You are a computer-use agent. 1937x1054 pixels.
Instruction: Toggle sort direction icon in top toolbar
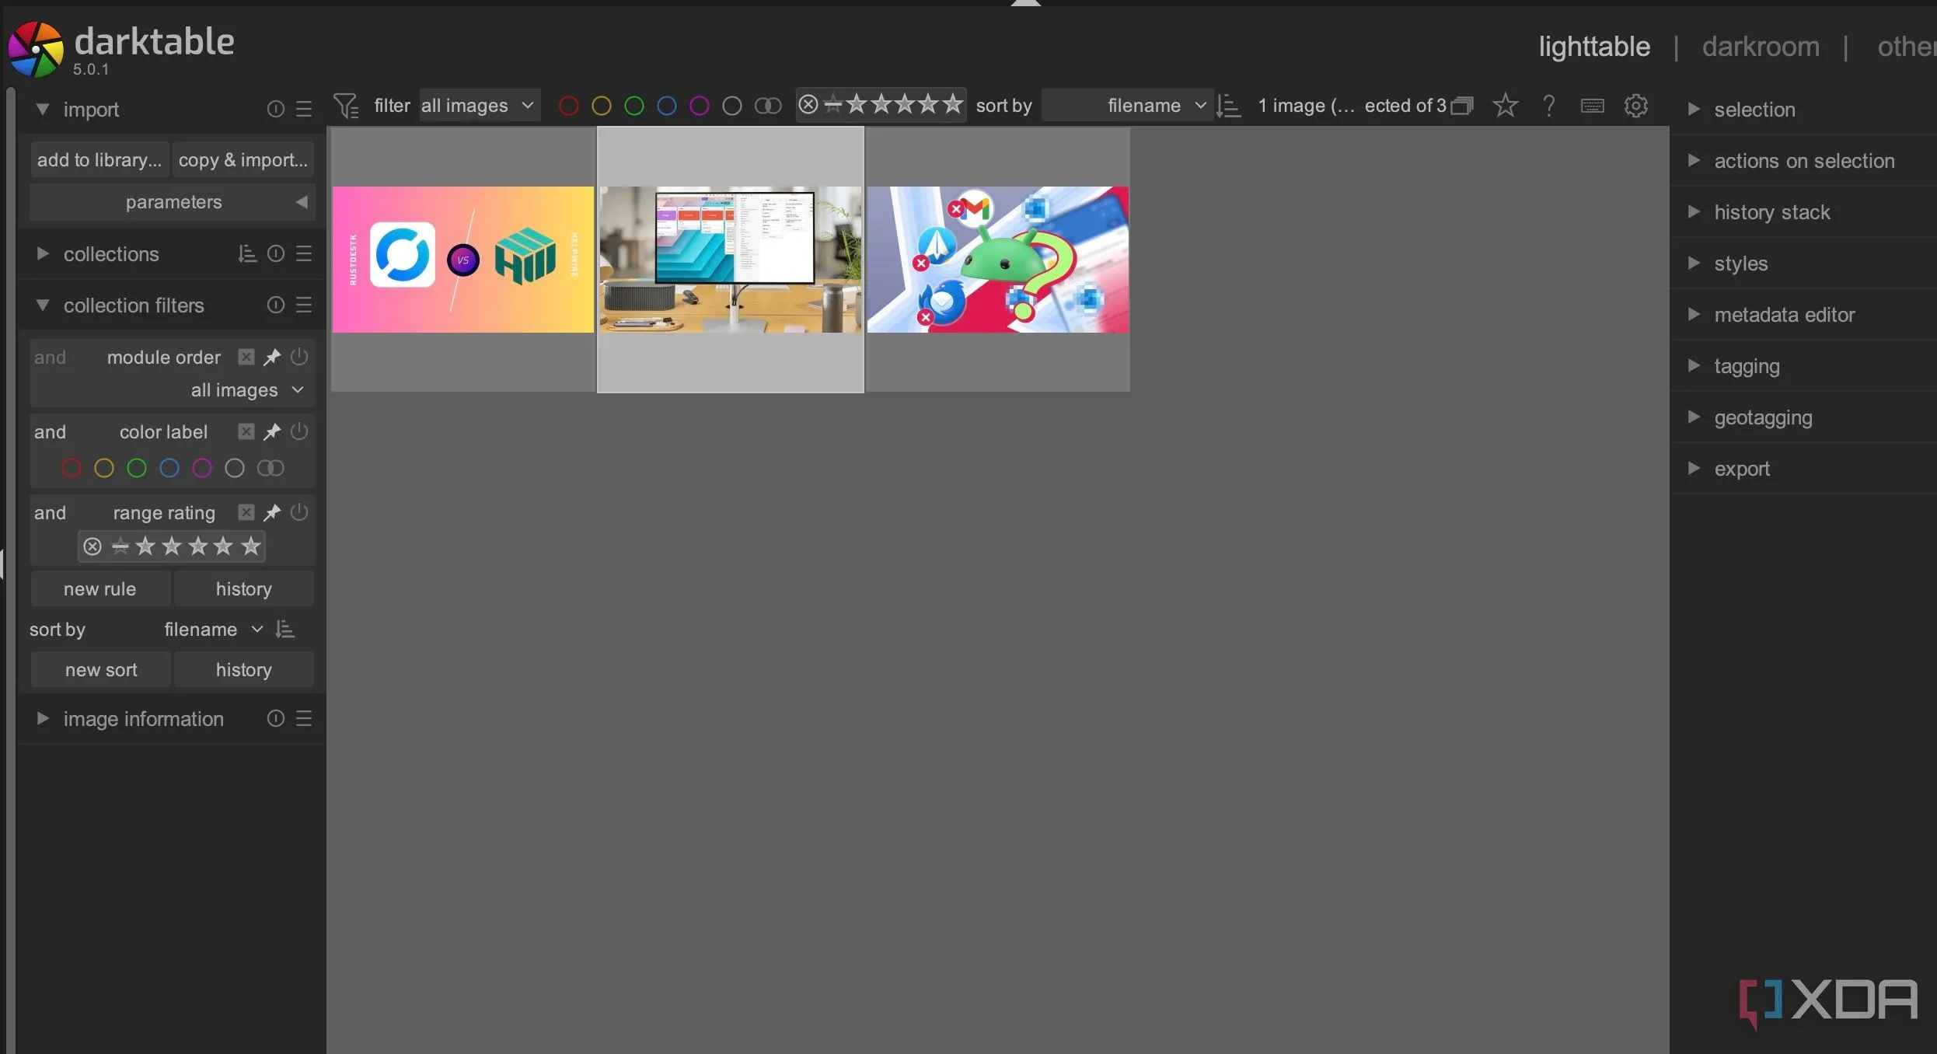coord(1228,106)
